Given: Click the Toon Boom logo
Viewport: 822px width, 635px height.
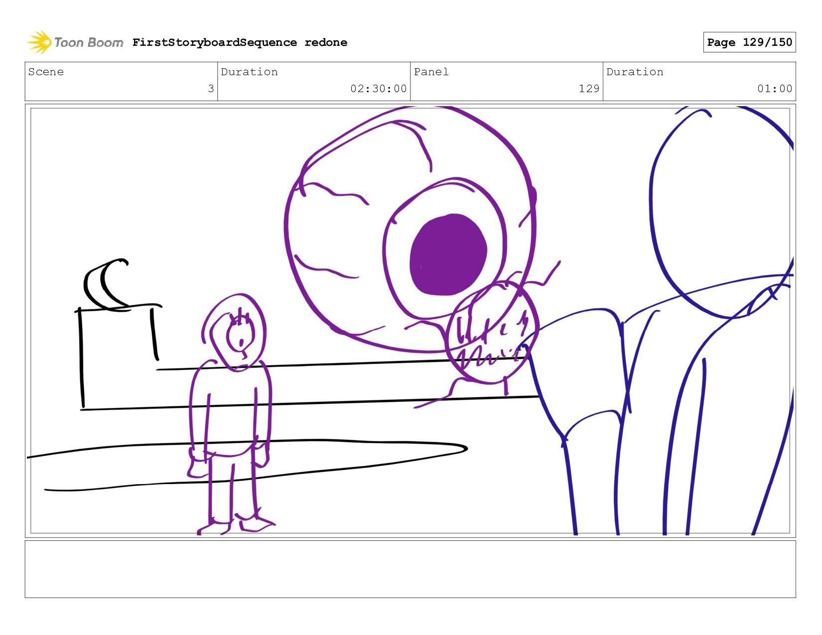Looking at the screenshot, I should tap(75, 42).
